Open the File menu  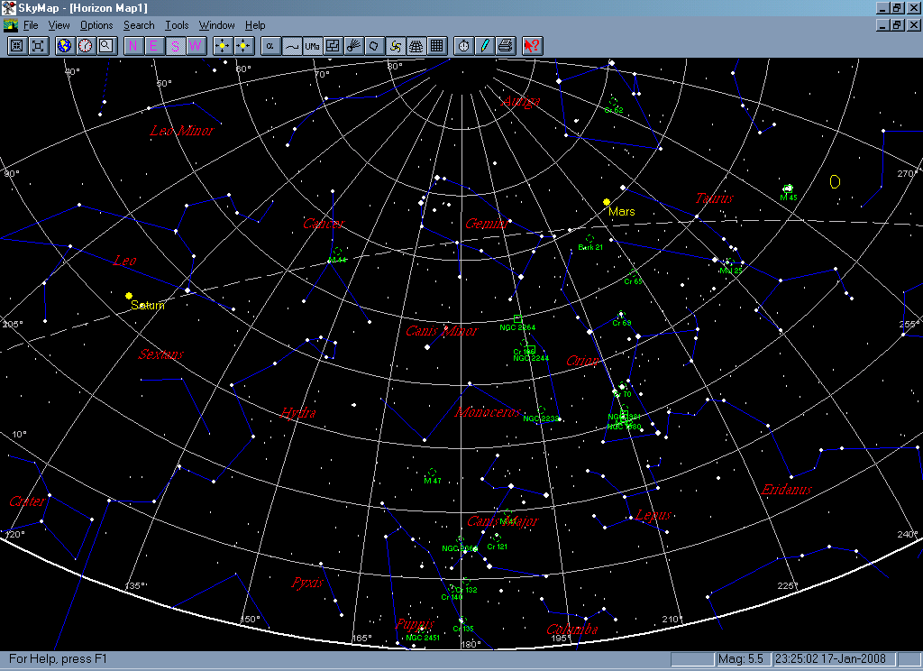point(31,25)
